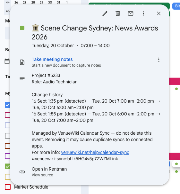
Task: Click the Role: Audio Technician line
Action: 55,82
